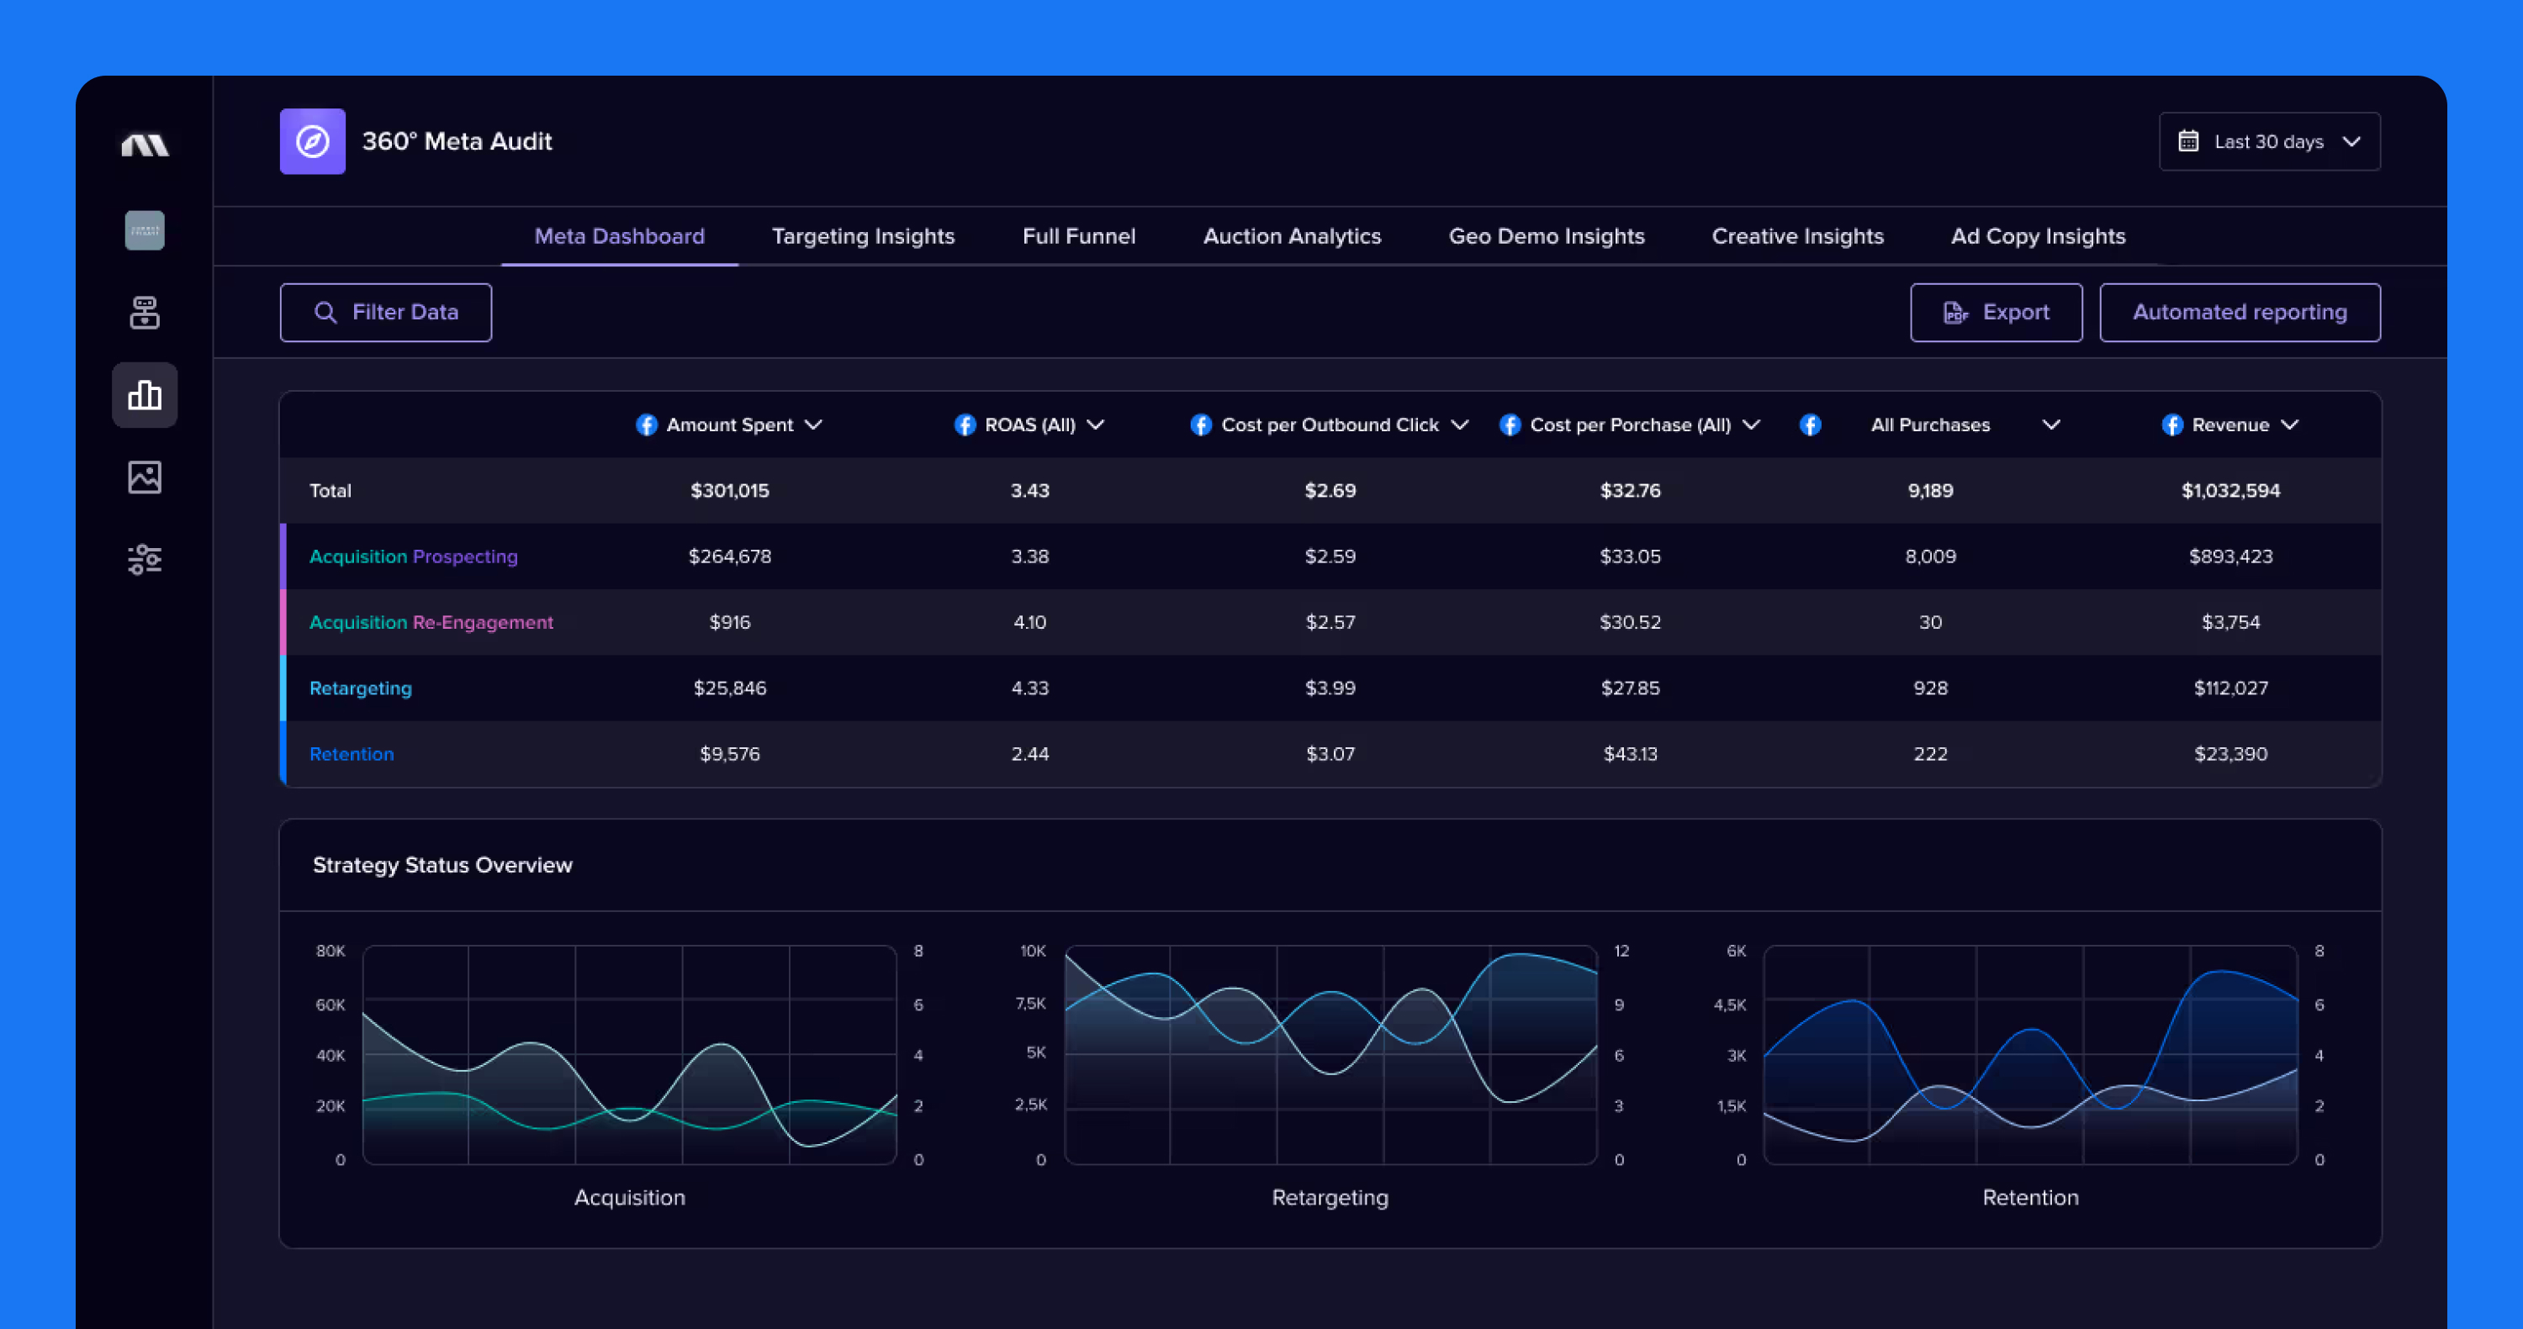Open the Full Funnel tab
2523x1329 pixels.
[1078, 236]
